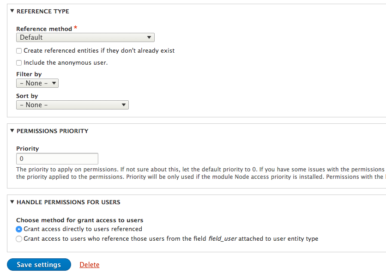Collapse the Reference Type section triangle

[12, 11]
